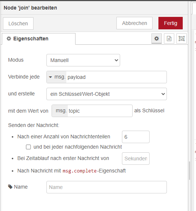Click the tag icon beside Name
Viewport: 196px width, 211px height.
[x=10, y=187]
